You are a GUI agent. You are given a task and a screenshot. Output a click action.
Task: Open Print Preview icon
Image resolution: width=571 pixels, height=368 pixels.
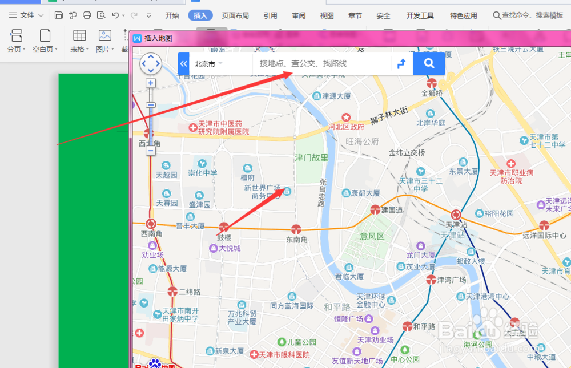click(x=101, y=15)
